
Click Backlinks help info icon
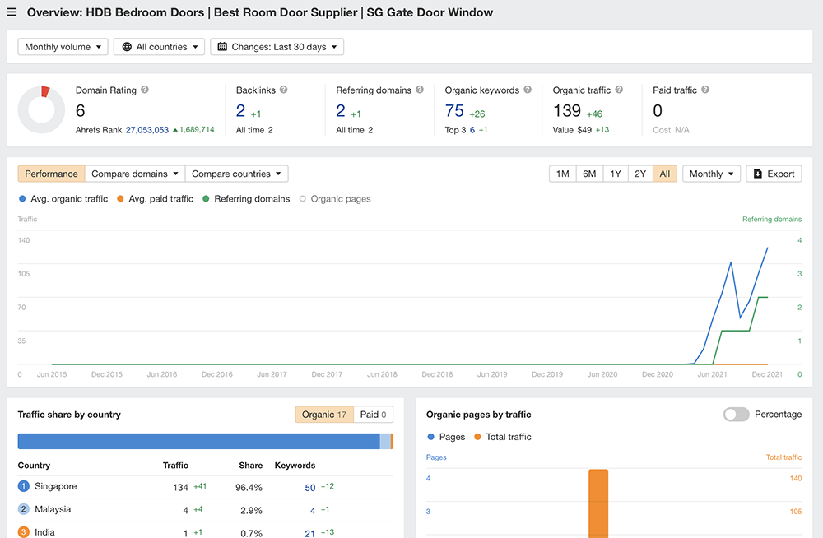283,90
